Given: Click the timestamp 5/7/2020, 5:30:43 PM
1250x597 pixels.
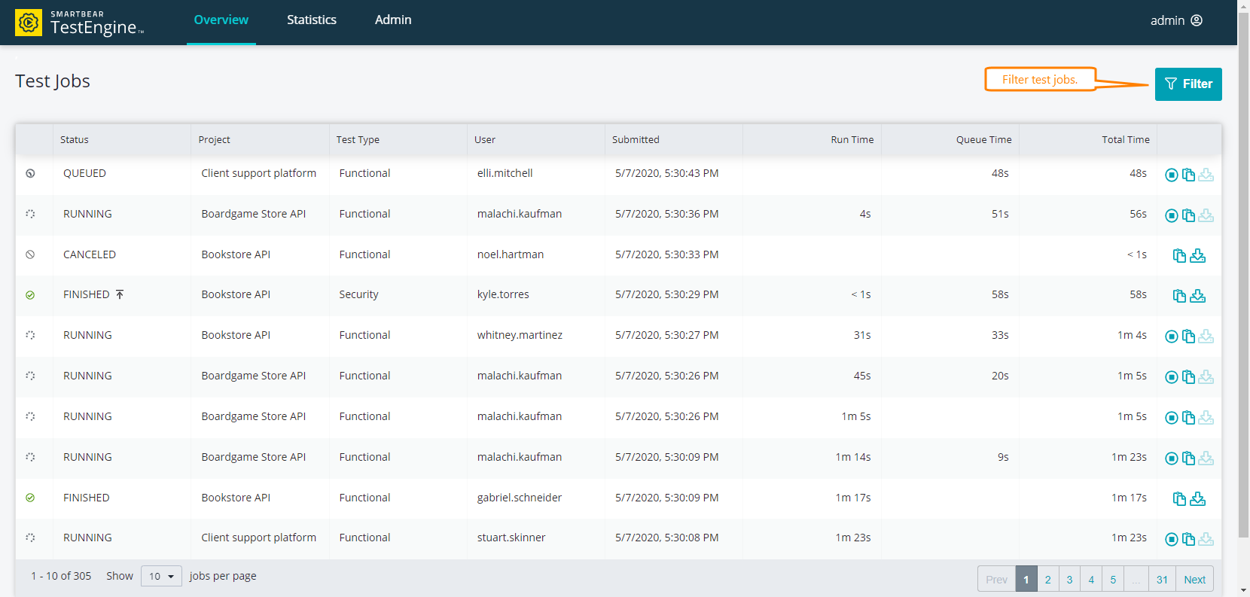Looking at the screenshot, I should click(666, 173).
